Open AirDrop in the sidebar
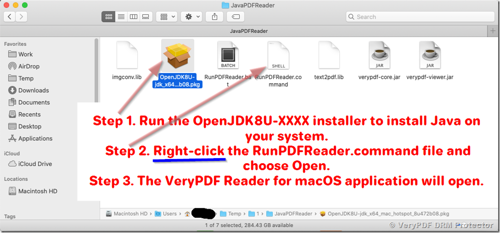 tap(29, 66)
